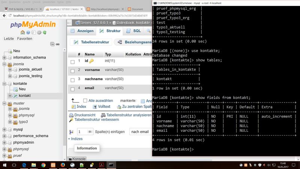Expand the joomla_aktuell database
300x169 pixels.
click(10, 69)
